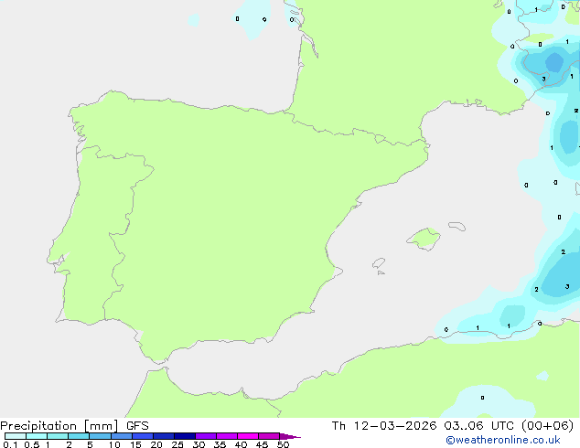Open the weatheronline.co.uk copyright link
The width and height of the screenshot is (580, 448).
[x=502, y=440]
